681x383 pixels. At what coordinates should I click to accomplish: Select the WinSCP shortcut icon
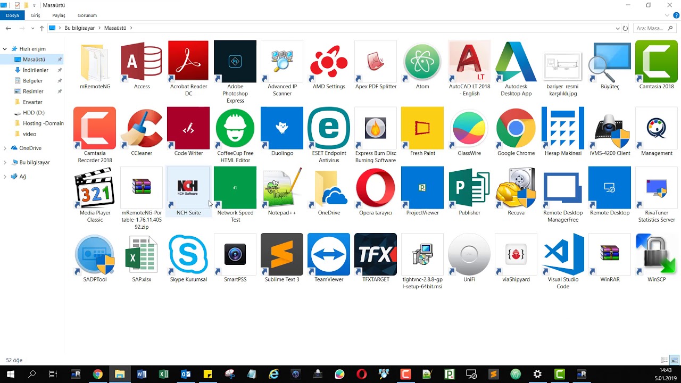(657, 254)
